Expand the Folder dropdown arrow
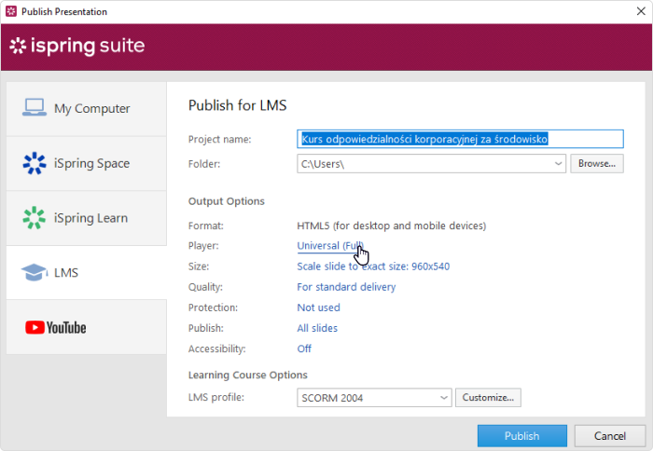Screen dimensions: 653x451 coord(559,164)
